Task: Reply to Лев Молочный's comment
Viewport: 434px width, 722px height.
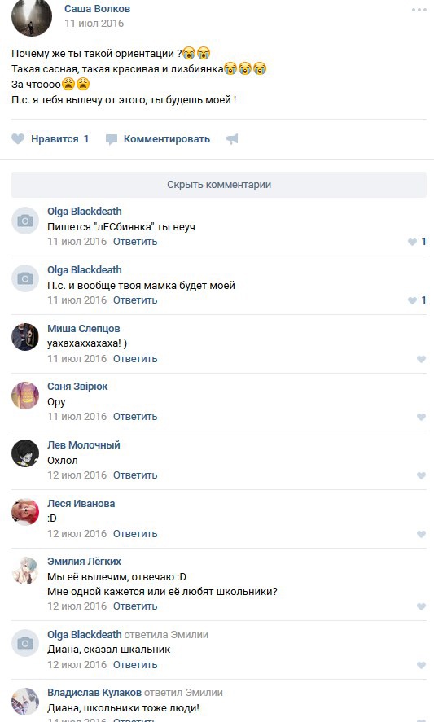Action: pos(135,475)
